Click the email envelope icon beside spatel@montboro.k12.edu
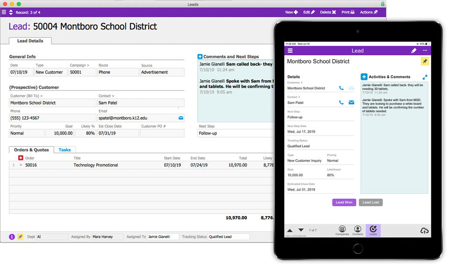Viewport: 449px width, 267px height. (181, 118)
